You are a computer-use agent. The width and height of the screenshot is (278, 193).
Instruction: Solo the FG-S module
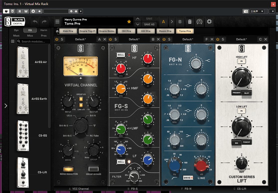tap(116, 39)
